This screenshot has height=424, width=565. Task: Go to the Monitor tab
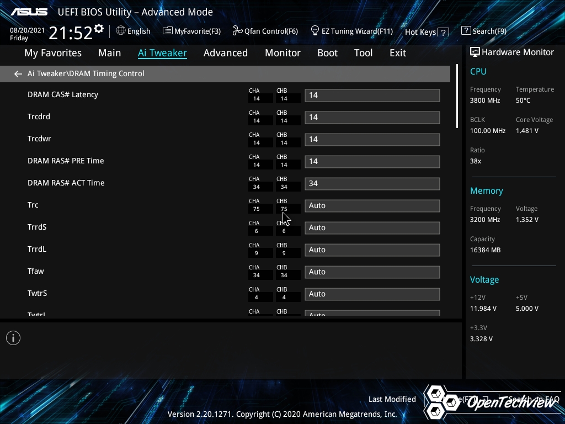[282, 53]
